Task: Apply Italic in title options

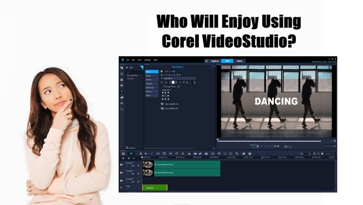Action: [164, 75]
